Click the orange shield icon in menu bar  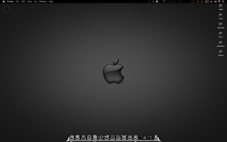(x=219, y=1)
